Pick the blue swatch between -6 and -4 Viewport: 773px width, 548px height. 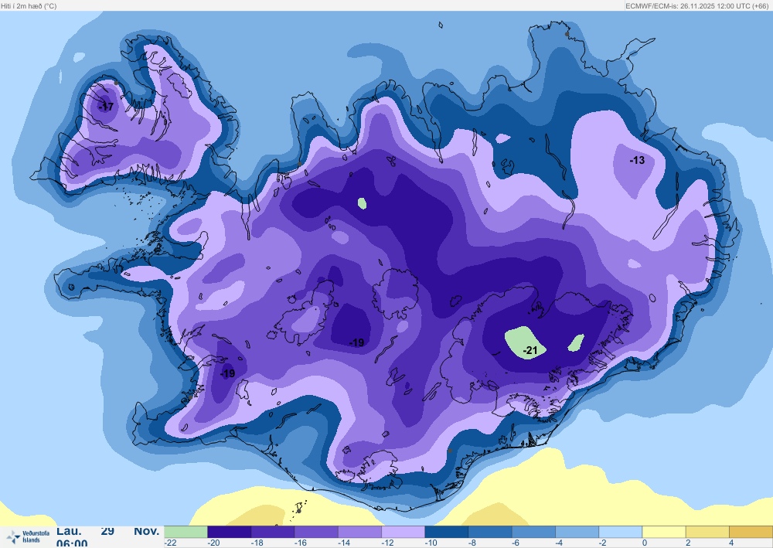pos(533,532)
